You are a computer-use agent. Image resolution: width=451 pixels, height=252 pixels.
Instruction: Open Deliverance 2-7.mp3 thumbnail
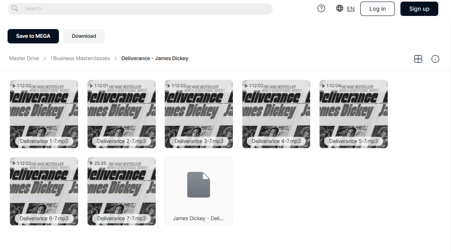[122, 114]
